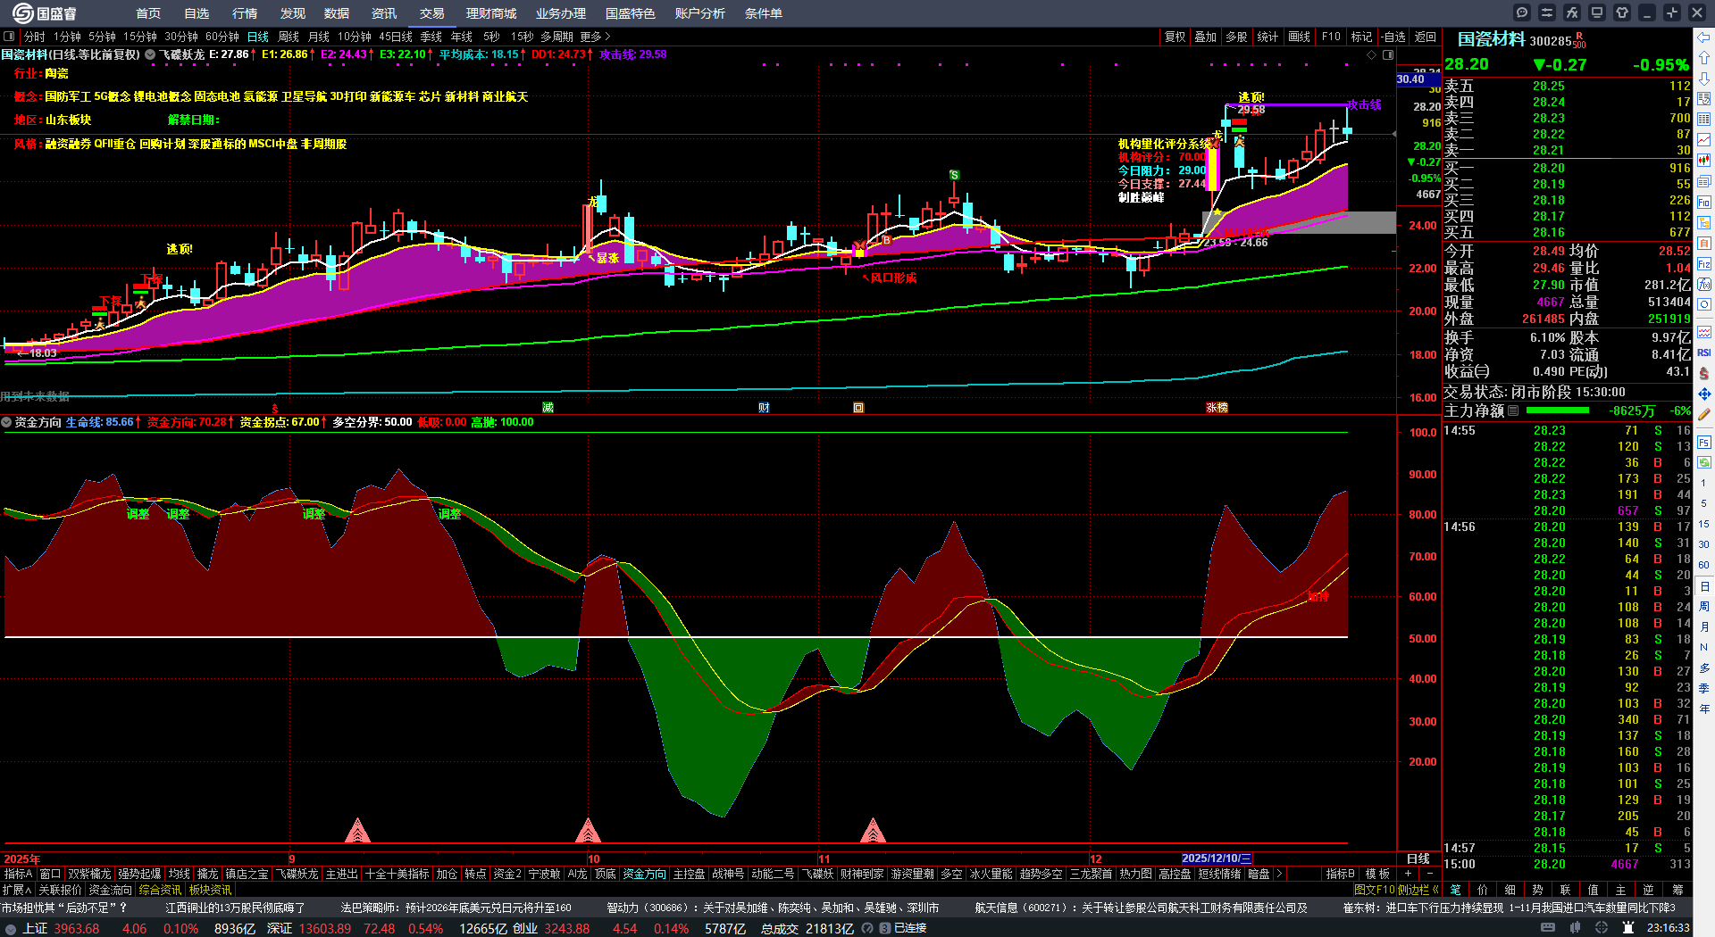This screenshot has width=1715, height=937.
Task: Toggle the diamond marker at chart top-right
Action: point(1372,55)
